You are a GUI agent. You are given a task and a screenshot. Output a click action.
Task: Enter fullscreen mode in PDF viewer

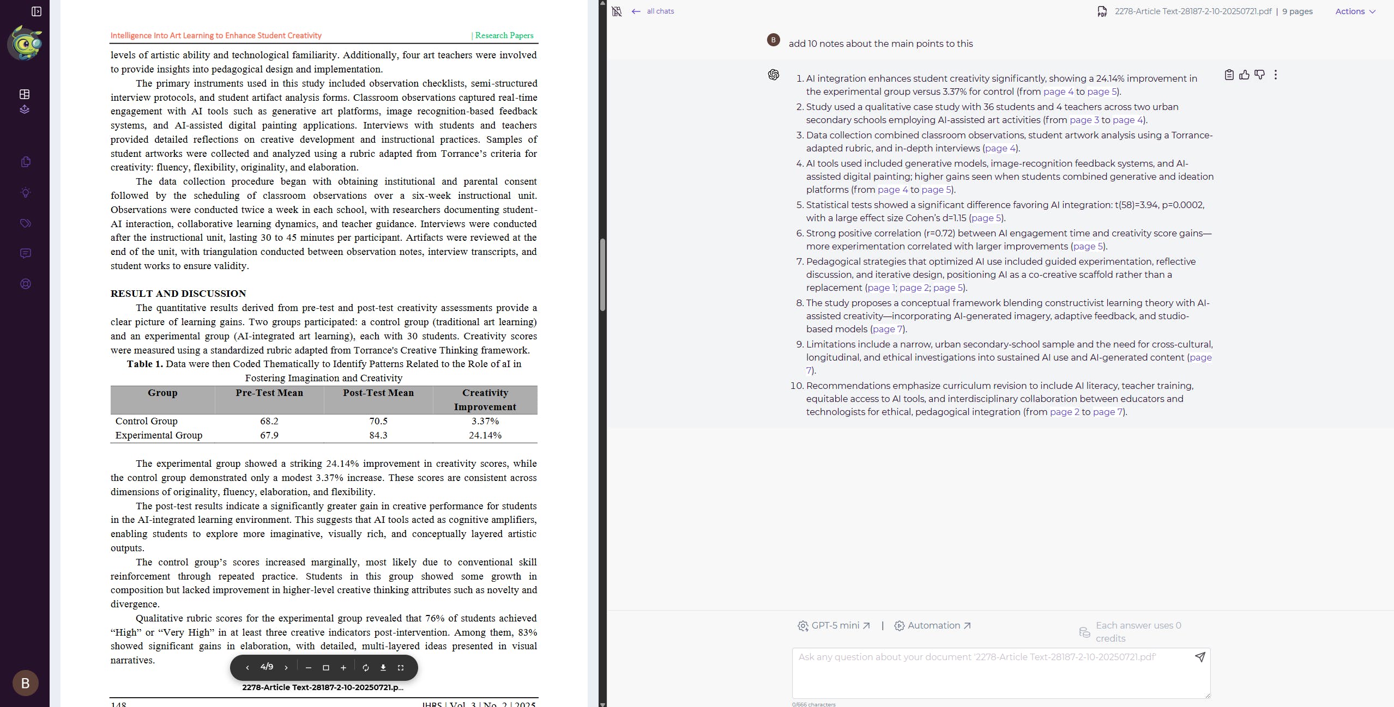click(x=401, y=668)
